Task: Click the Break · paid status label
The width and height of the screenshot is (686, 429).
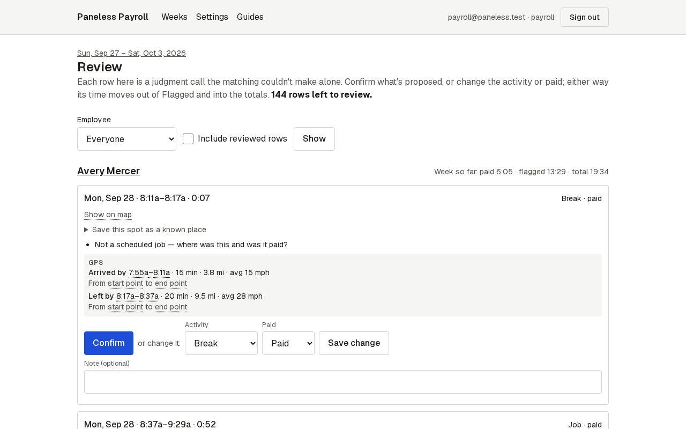Action: 581,198
